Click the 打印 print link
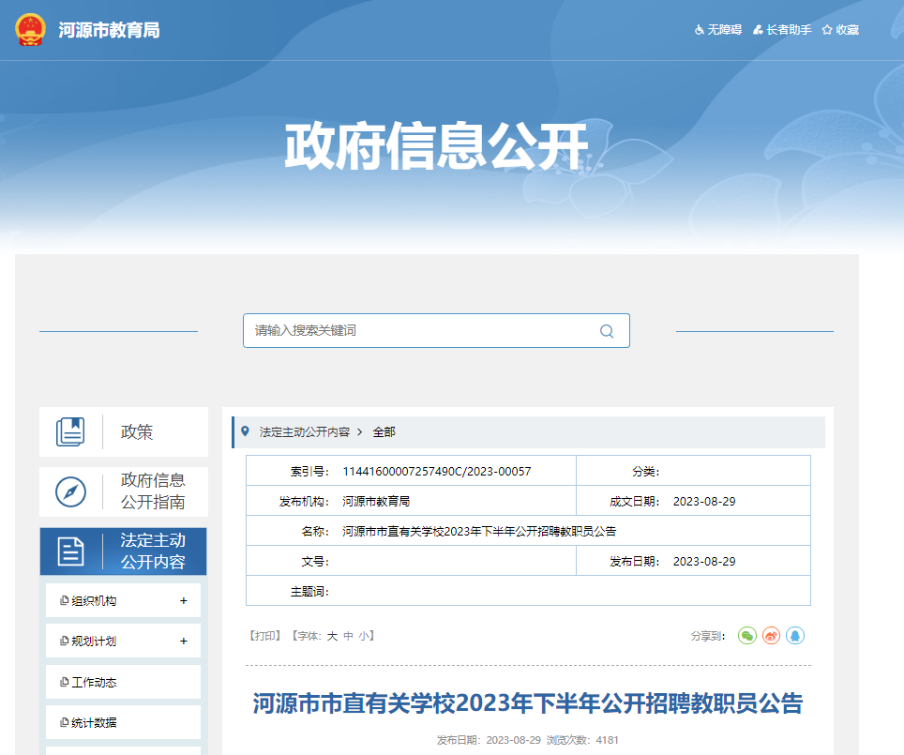This screenshot has height=755, width=904. point(265,636)
